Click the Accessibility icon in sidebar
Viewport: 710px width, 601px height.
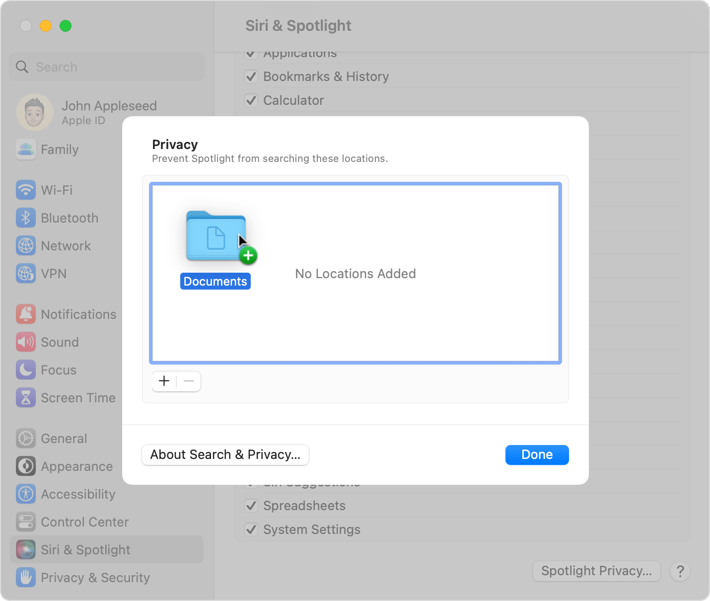click(26, 494)
